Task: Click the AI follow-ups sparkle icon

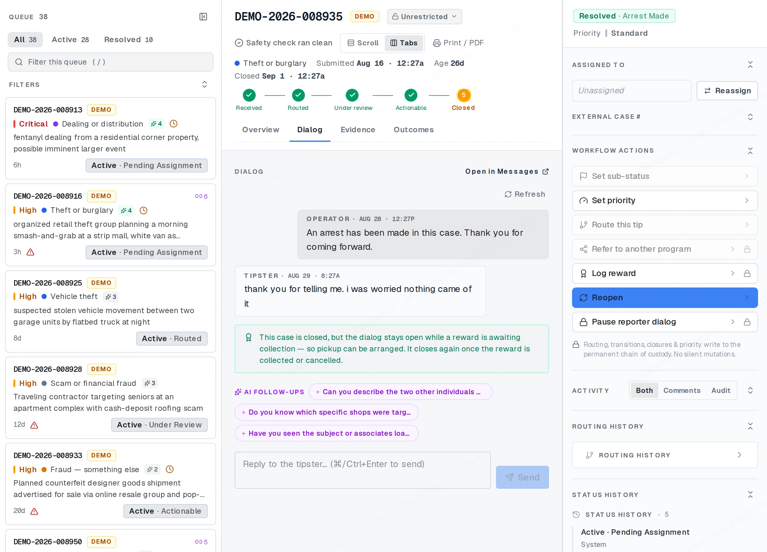Action: [x=238, y=392]
